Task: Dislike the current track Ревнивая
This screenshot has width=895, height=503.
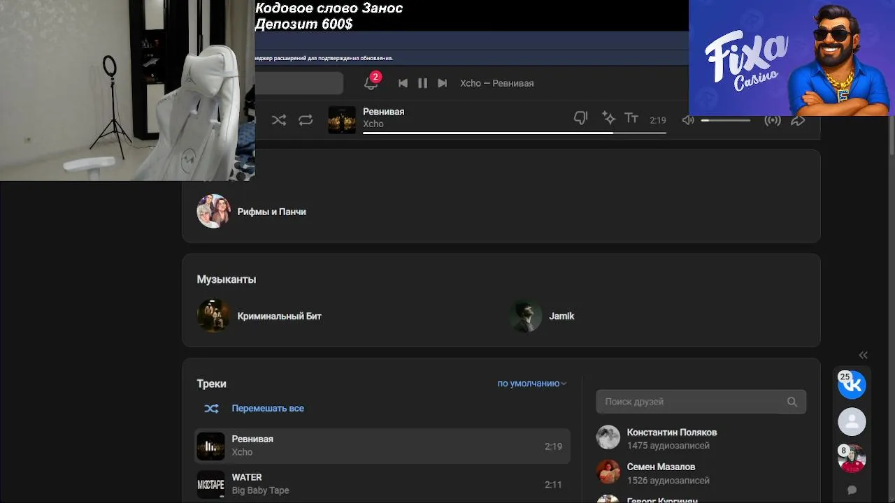Action: tap(580, 118)
